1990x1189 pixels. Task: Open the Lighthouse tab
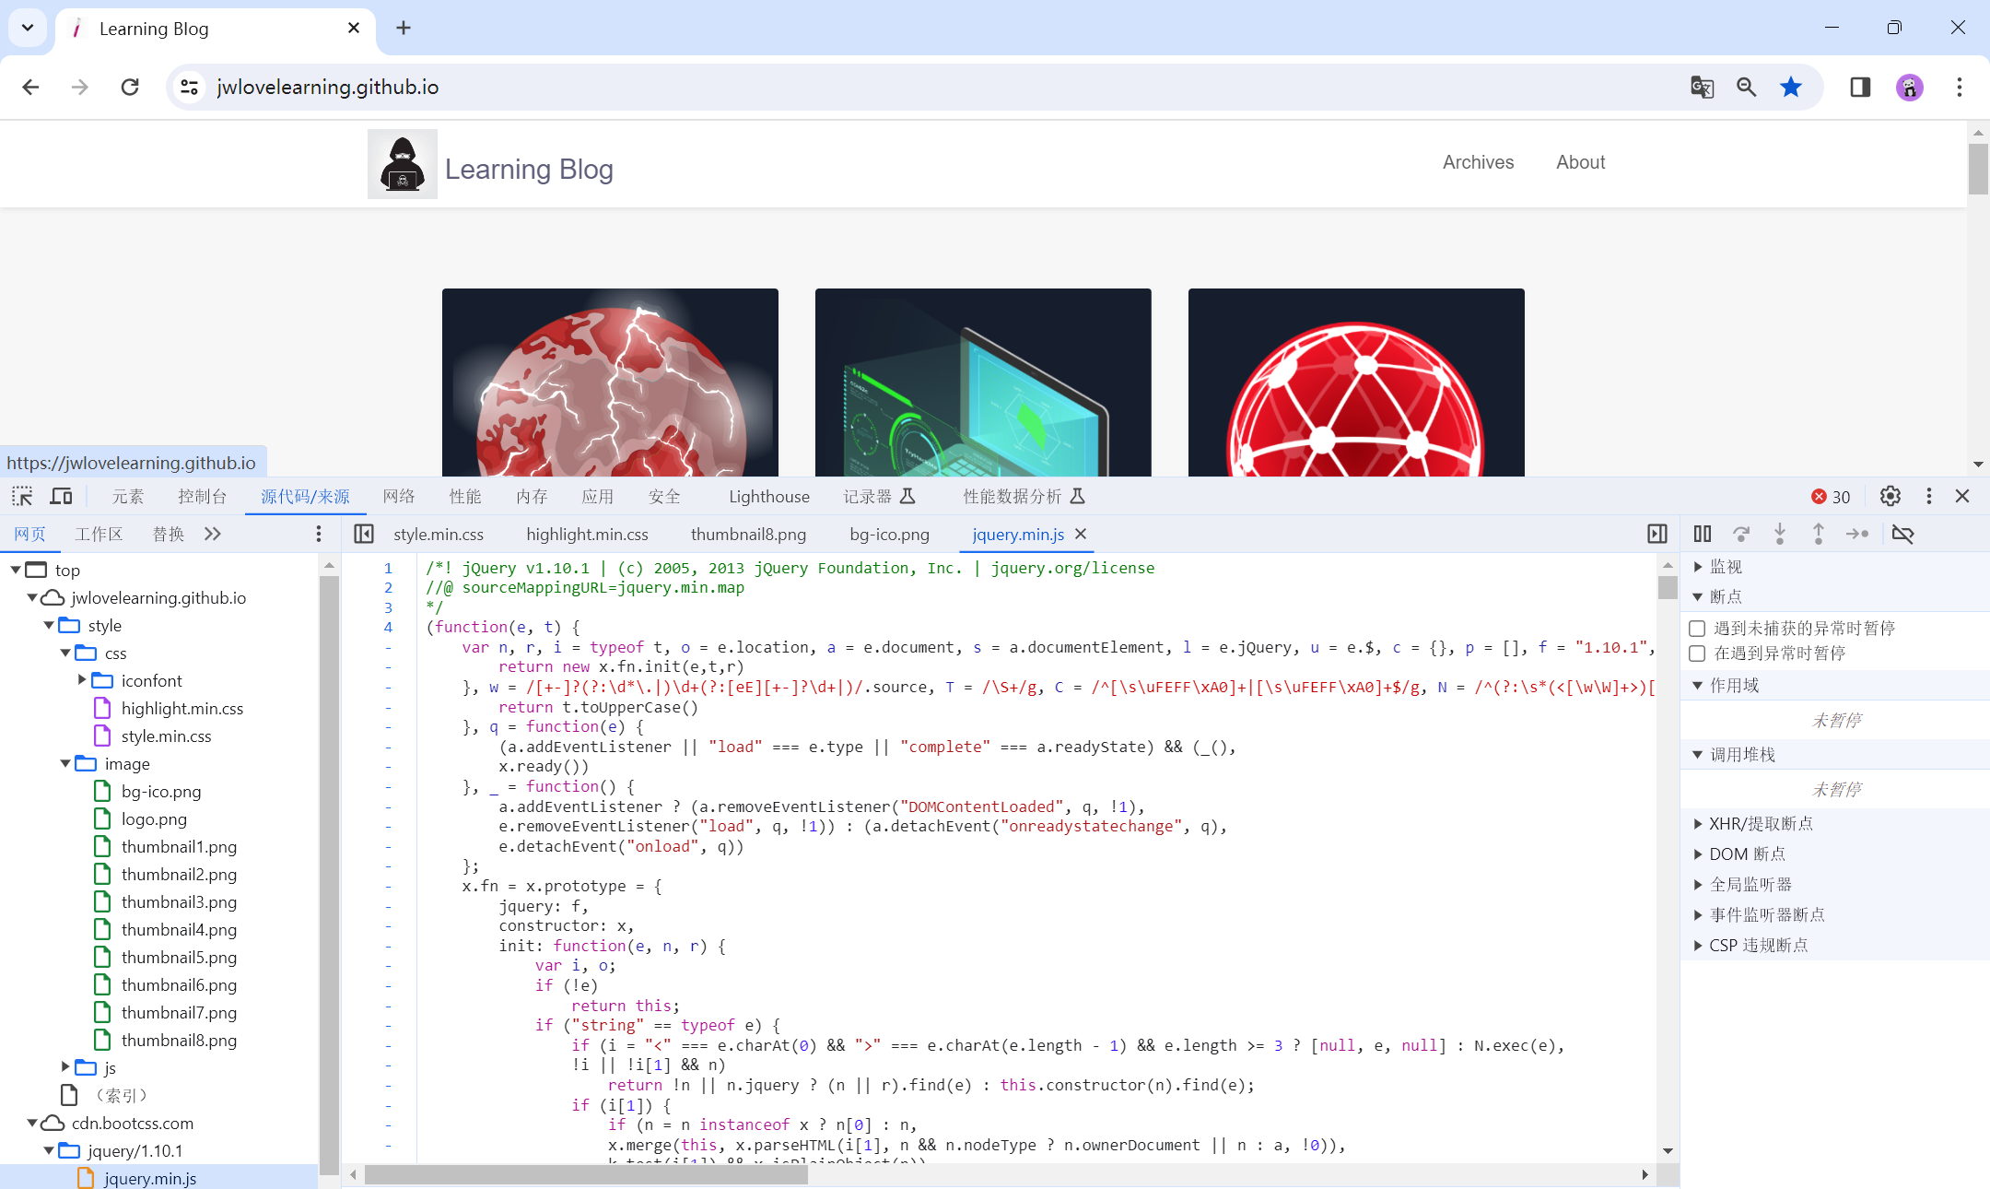click(x=769, y=497)
